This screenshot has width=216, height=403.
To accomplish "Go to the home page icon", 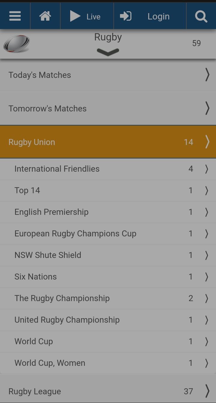I will tap(45, 16).
